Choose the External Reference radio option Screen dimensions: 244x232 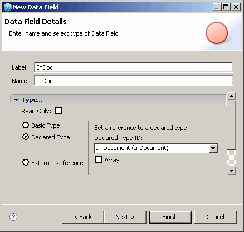tap(26, 162)
